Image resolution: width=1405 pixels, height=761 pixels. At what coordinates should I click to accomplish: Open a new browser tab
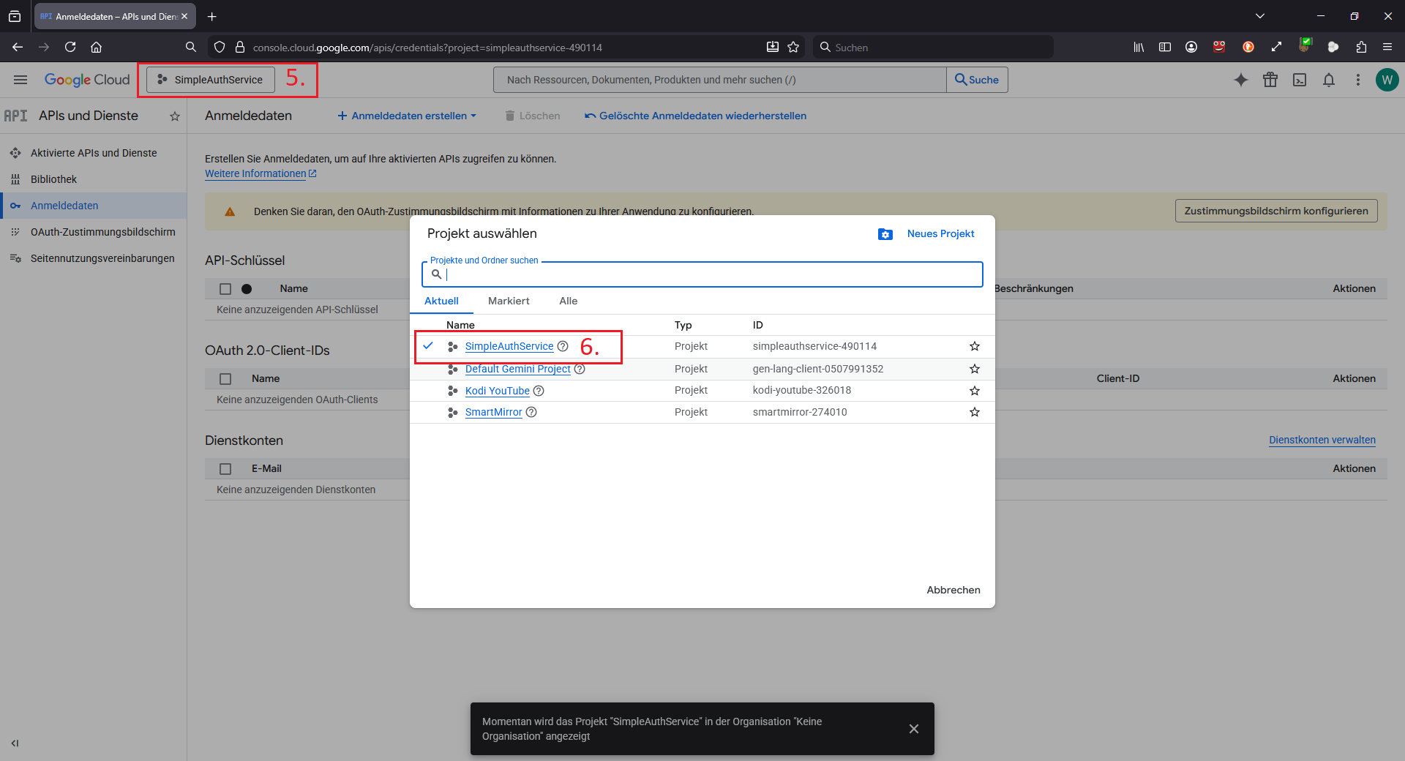(x=211, y=16)
